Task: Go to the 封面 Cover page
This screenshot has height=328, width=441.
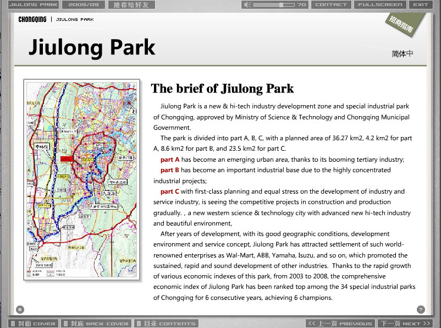Action: 32,324
